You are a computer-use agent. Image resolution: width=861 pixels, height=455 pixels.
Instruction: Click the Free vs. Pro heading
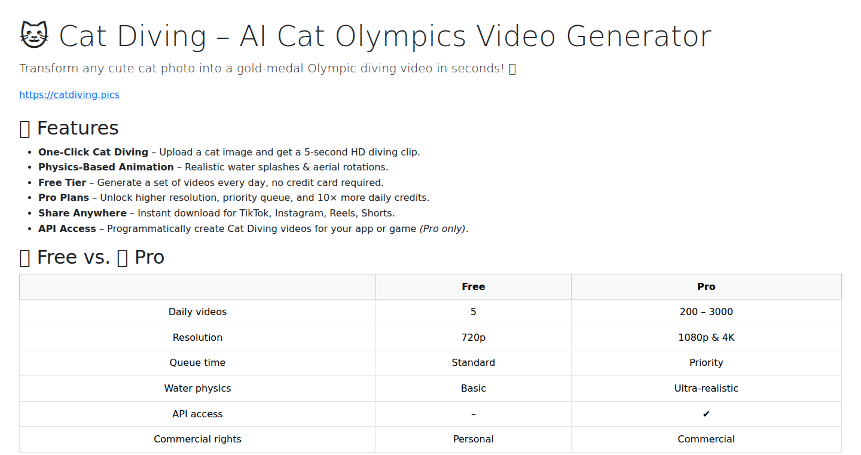tap(92, 257)
